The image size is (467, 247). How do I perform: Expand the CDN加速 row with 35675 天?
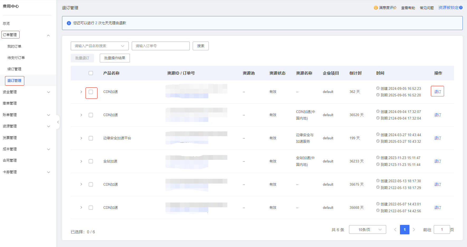[81, 184]
